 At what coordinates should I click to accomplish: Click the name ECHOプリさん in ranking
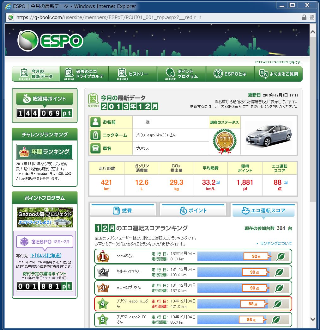click(129, 288)
